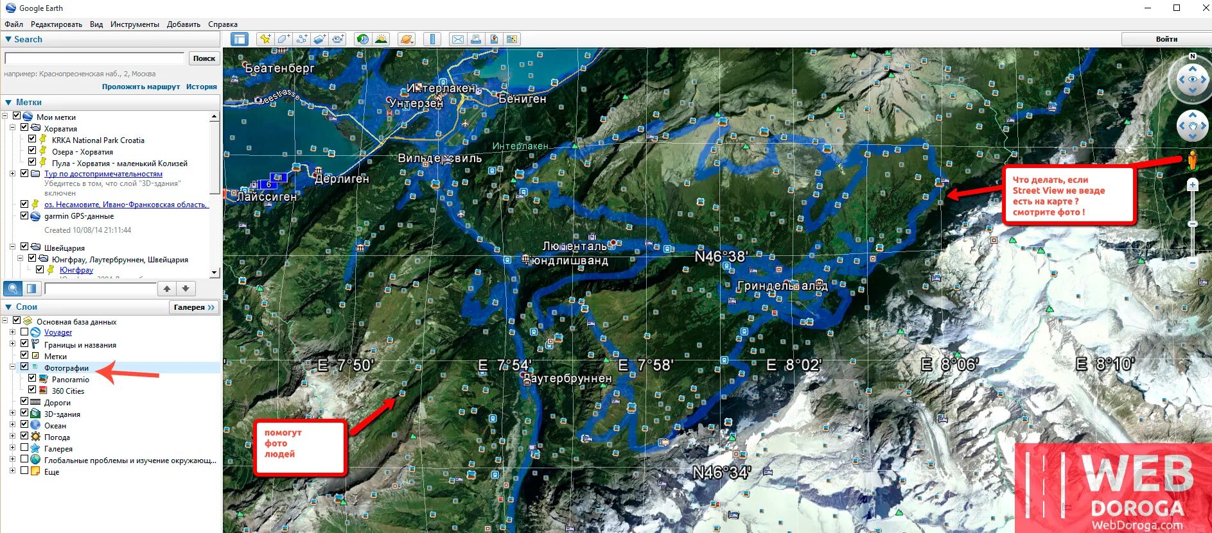The image size is (1212, 533).
Task: Click the Войти sign-in button
Action: coord(1166,39)
